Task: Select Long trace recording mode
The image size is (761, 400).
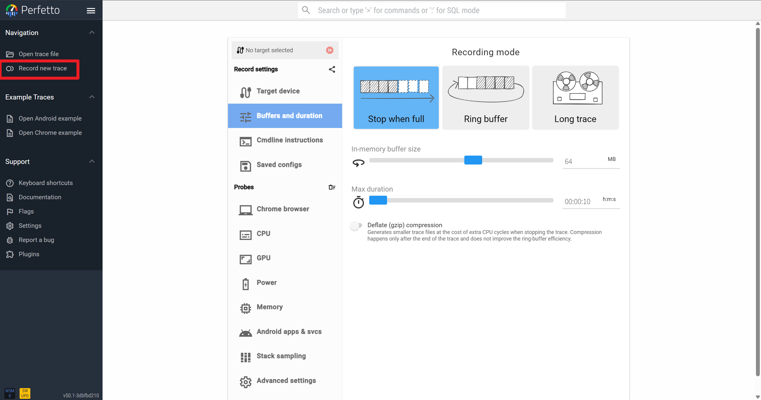Action: click(575, 97)
